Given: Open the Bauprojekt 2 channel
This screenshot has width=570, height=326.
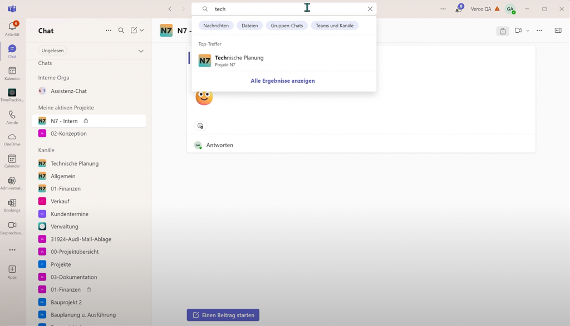Looking at the screenshot, I should (x=89, y=302).
